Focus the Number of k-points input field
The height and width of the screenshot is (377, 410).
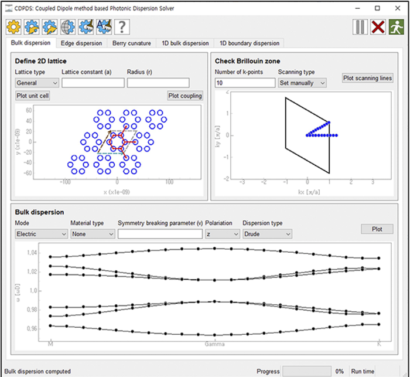[x=245, y=83]
